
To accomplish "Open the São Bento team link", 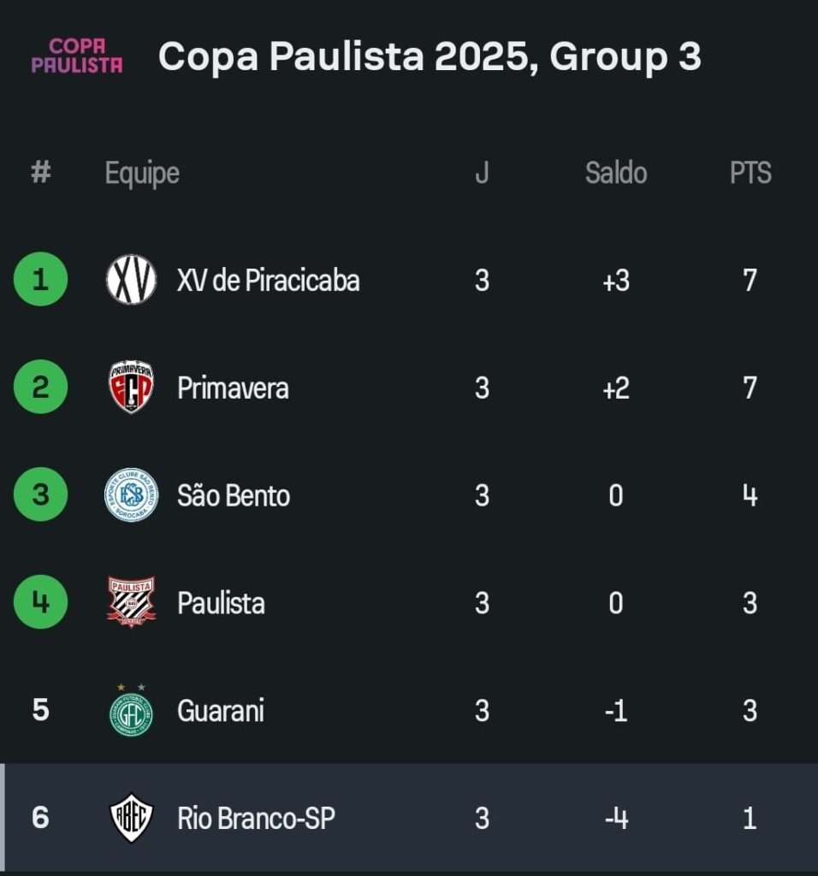I will (x=234, y=495).
